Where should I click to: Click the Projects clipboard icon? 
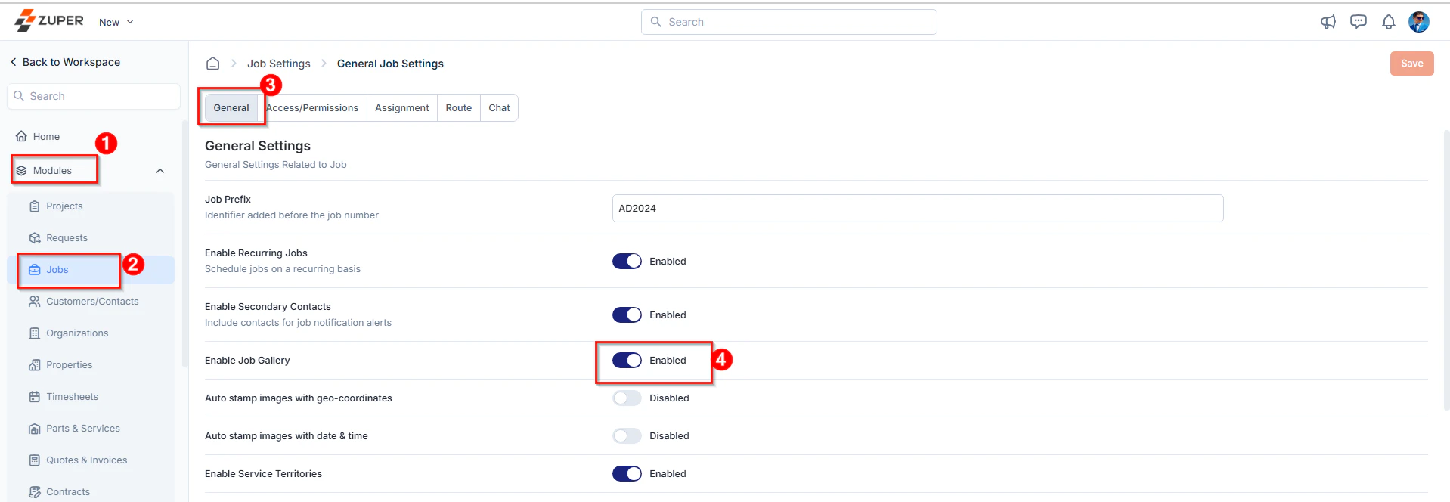[34, 206]
